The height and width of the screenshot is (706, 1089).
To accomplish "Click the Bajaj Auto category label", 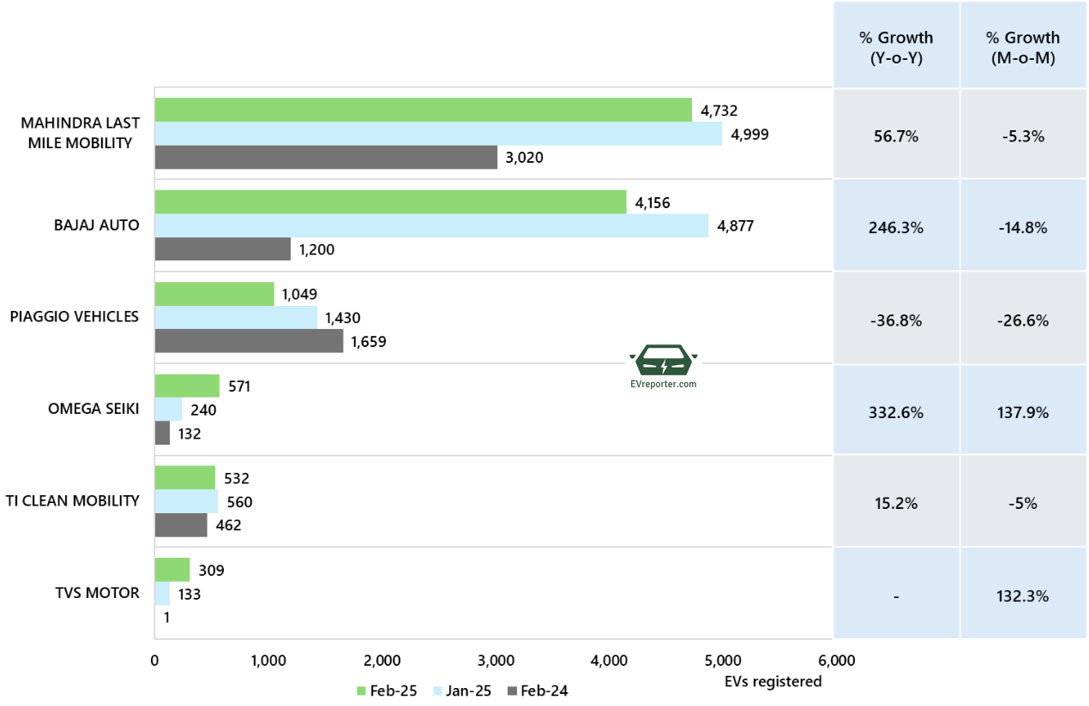I will (x=97, y=225).
